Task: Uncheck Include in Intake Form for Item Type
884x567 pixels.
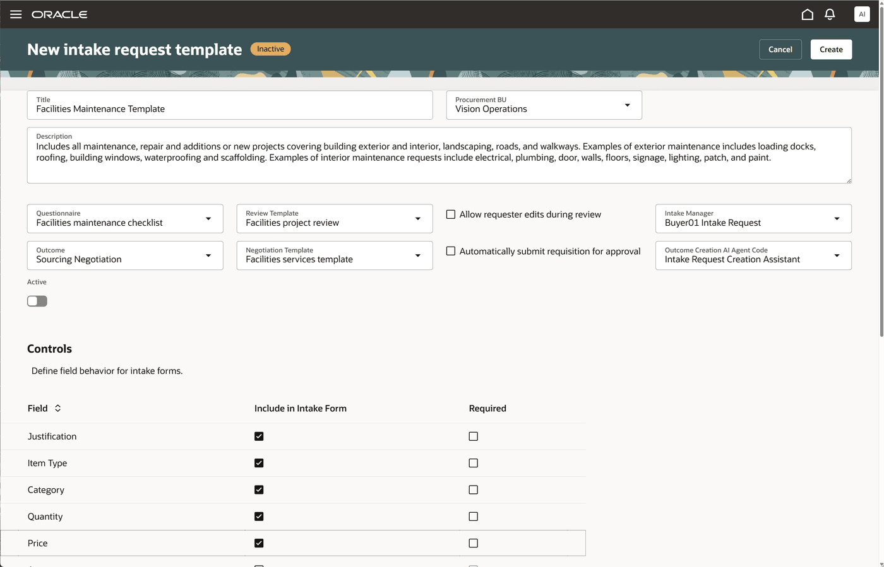Action: click(x=259, y=463)
